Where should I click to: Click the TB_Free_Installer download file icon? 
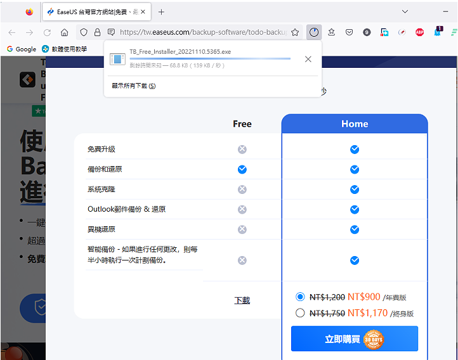pyautogui.click(x=117, y=59)
